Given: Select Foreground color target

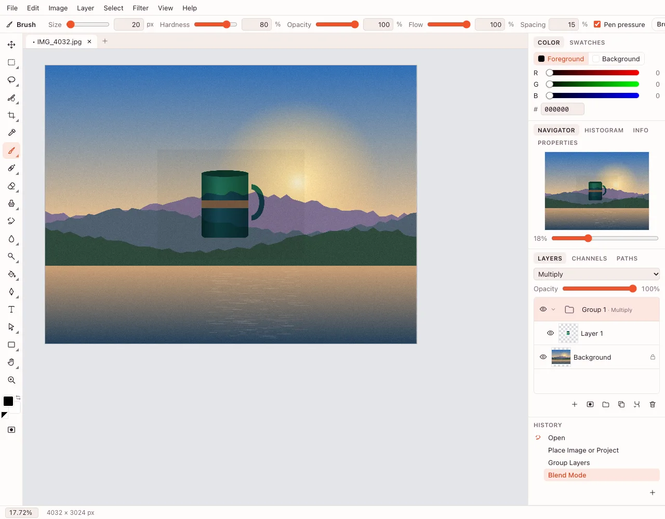Looking at the screenshot, I should click(x=561, y=59).
